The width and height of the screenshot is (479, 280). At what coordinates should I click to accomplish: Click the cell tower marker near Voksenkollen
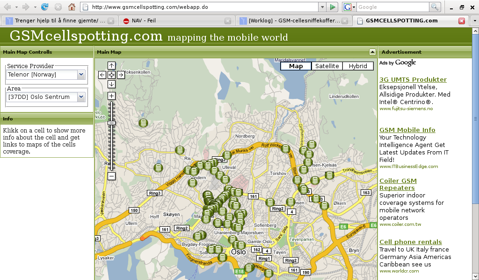click(x=143, y=123)
